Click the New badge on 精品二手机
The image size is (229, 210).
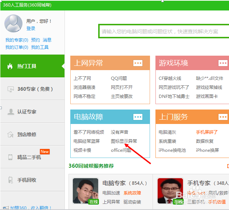(x=45, y=151)
